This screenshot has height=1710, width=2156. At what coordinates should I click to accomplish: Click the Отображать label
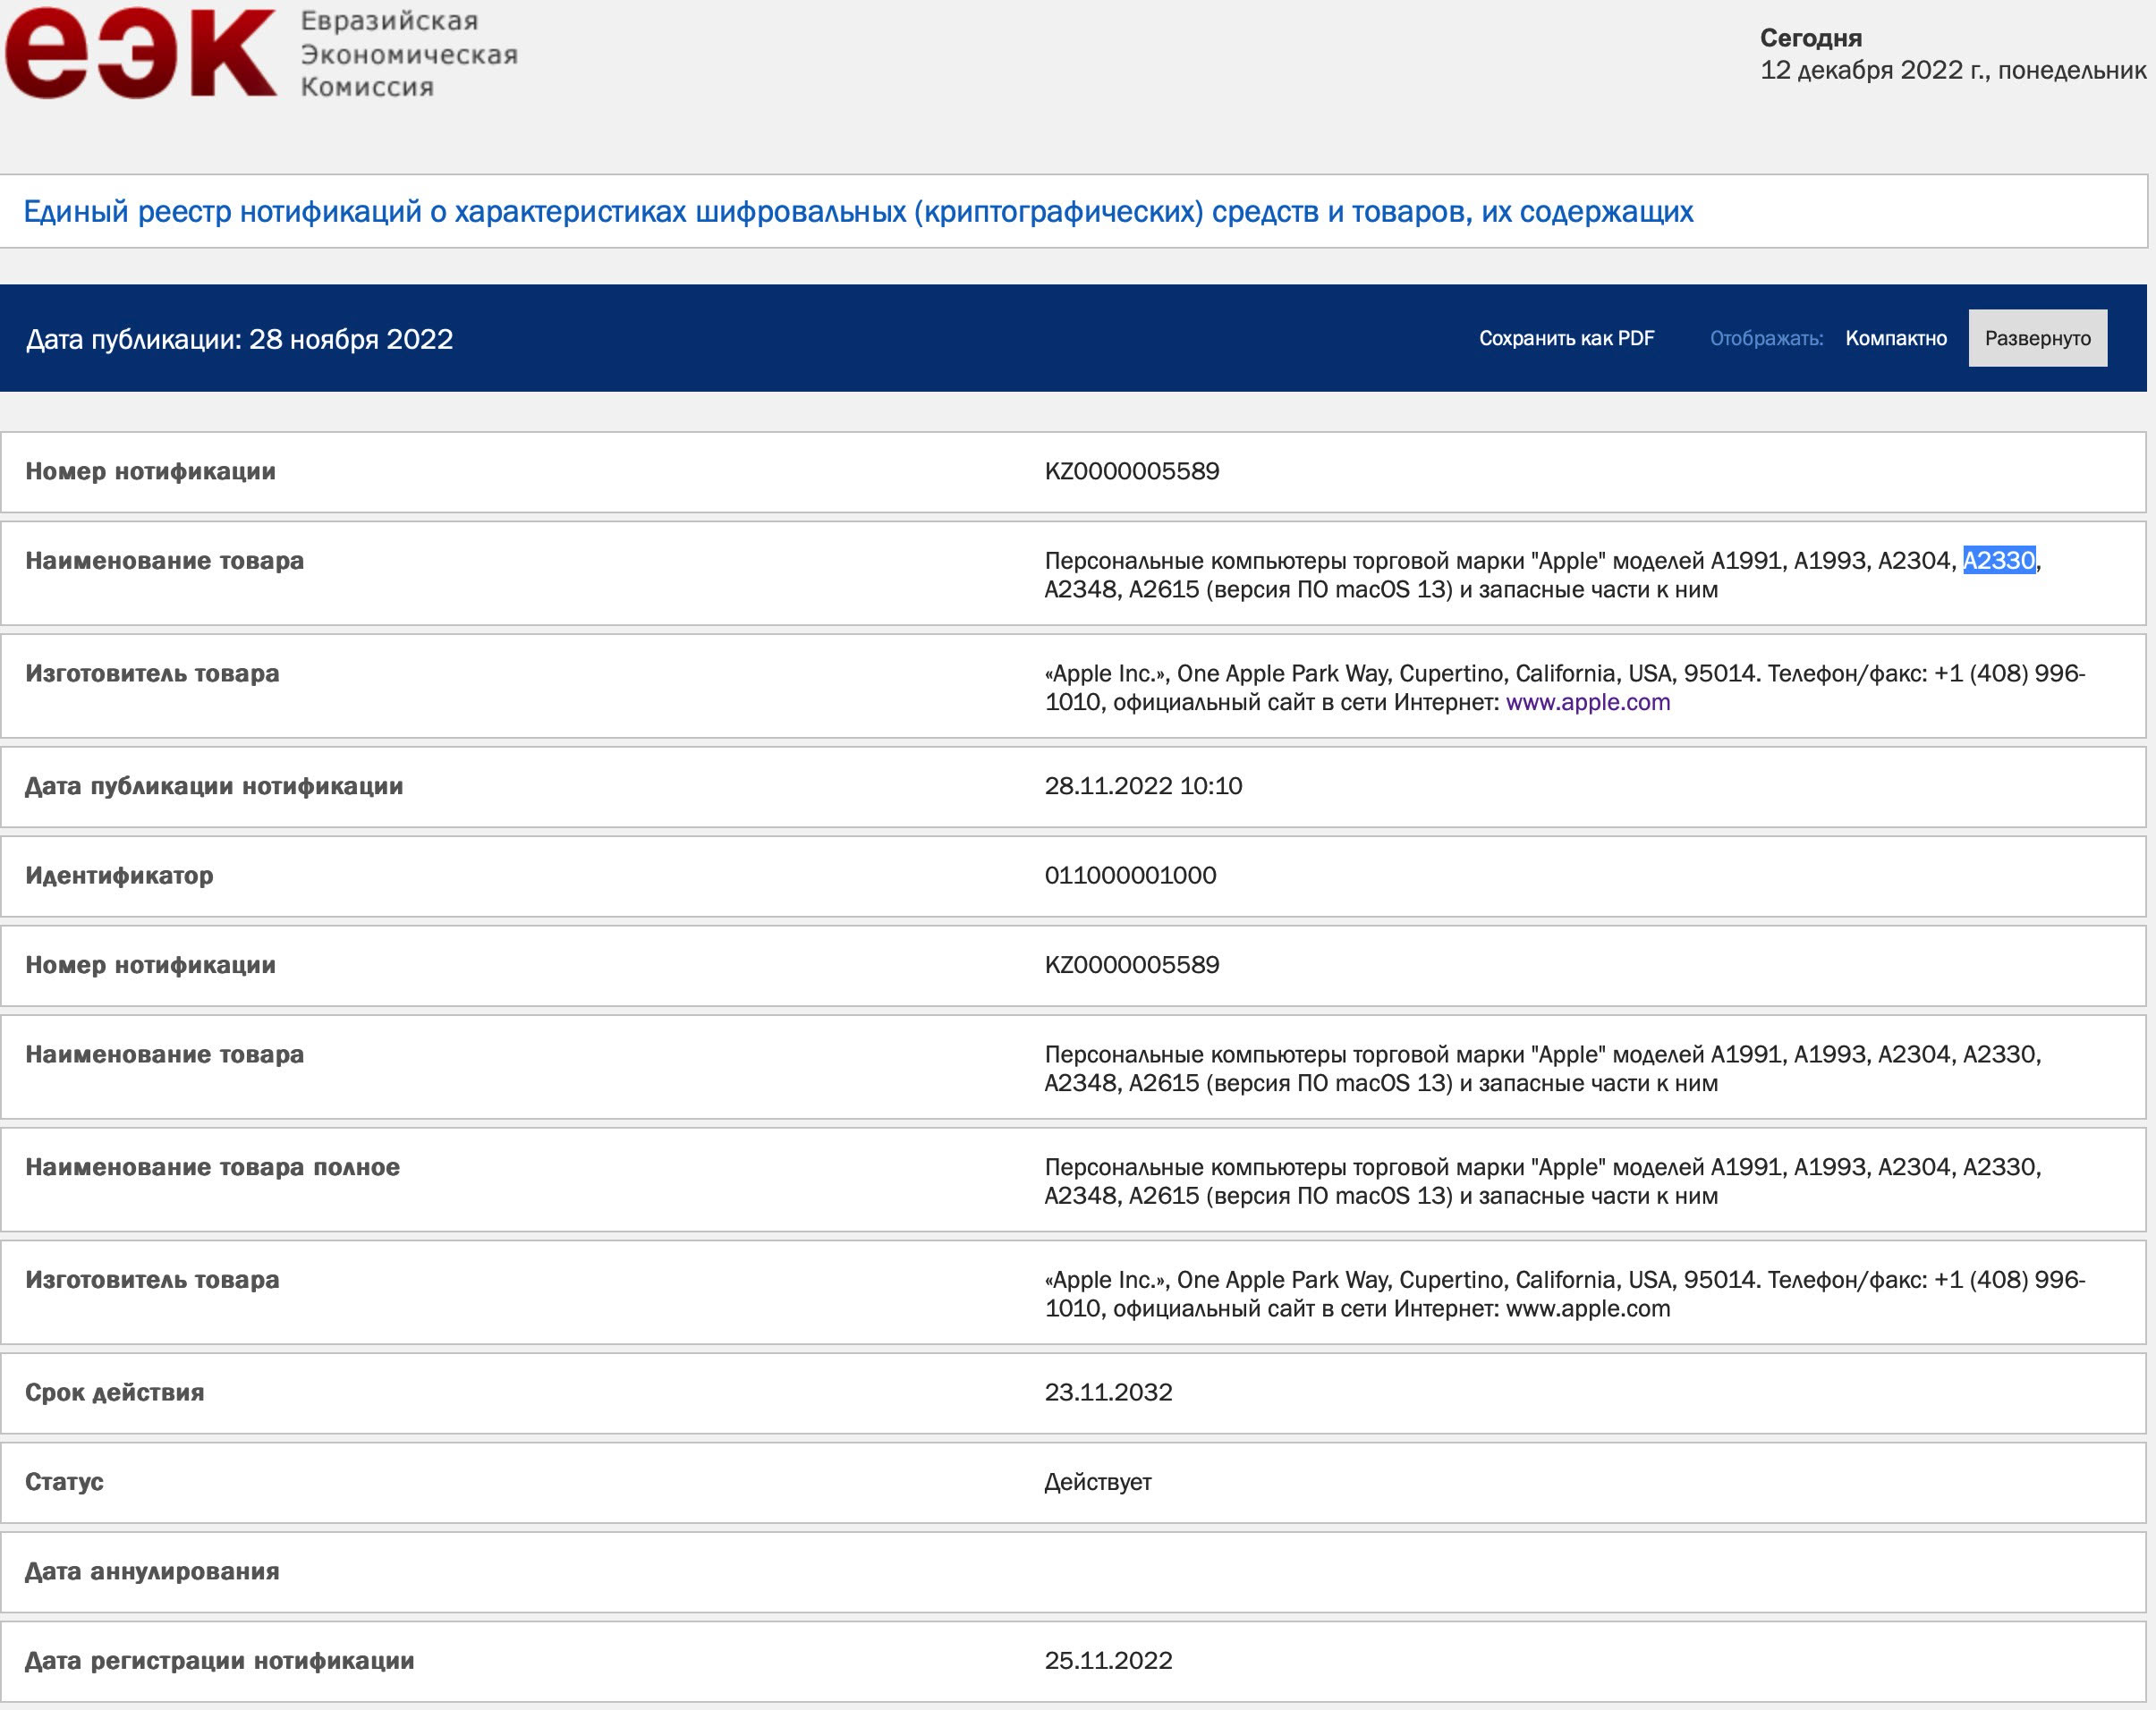click(x=1766, y=338)
